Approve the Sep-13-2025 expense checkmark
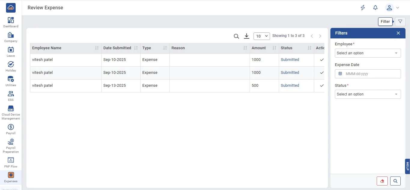This screenshot has height=190, width=410. (x=322, y=86)
